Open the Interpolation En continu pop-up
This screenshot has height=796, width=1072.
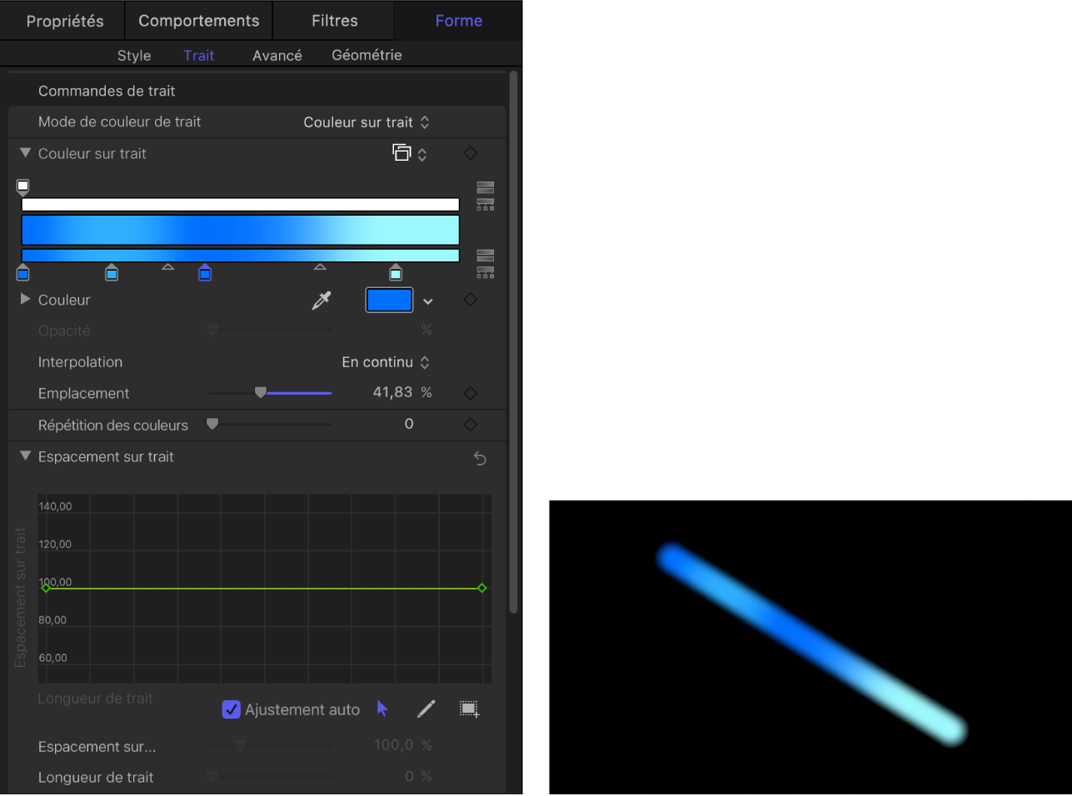[x=386, y=362]
